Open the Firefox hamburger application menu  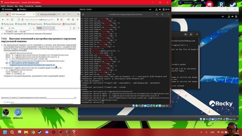click(x=78, y=20)
